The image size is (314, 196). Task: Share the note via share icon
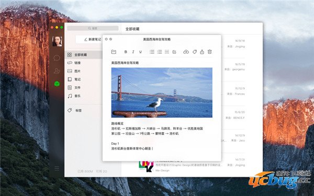[202, 52]
